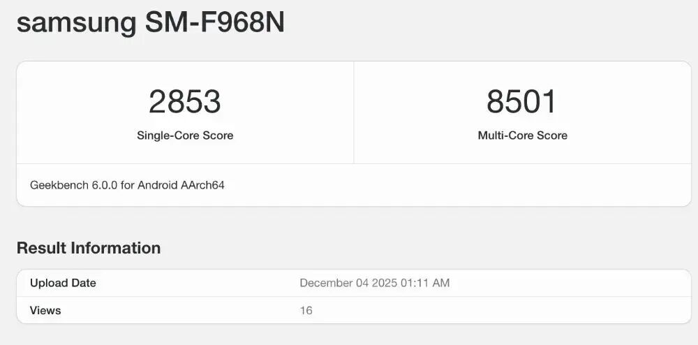Click "December" in the upload date value

coord(326,284)
